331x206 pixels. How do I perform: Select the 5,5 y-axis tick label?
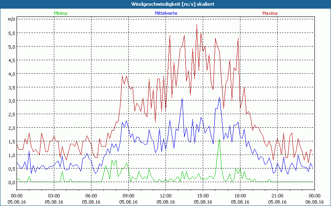11,33
